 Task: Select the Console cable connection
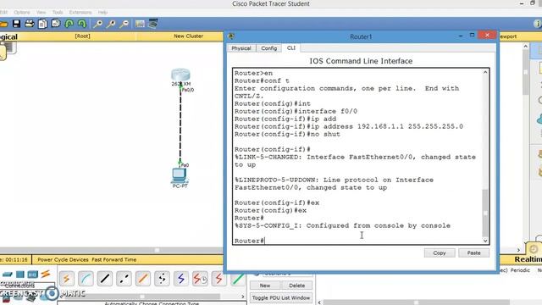click(x=86, y=279)
